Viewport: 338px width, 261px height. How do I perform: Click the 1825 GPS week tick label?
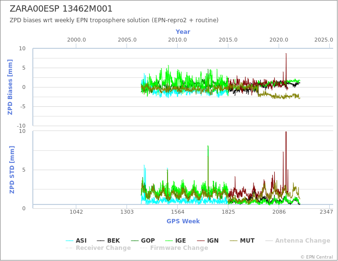[x=228, y=212]
